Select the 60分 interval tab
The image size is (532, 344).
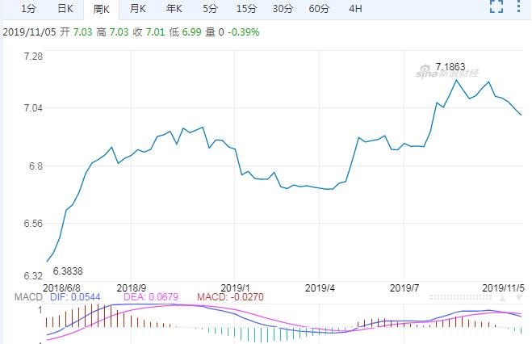pyautogui.click(x=319, y=9)
